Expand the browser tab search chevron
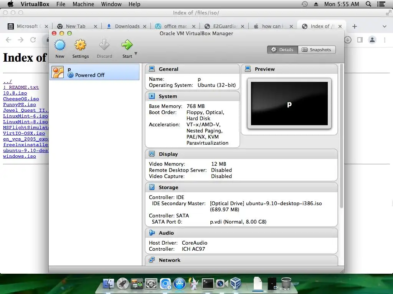 pyautogui.click(x=385, y=26)
